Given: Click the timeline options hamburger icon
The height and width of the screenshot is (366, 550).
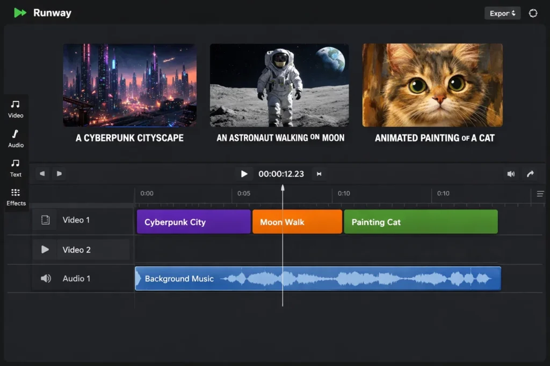Looking at the screenshot, I should pyautogui.click(x=540, y=194).
